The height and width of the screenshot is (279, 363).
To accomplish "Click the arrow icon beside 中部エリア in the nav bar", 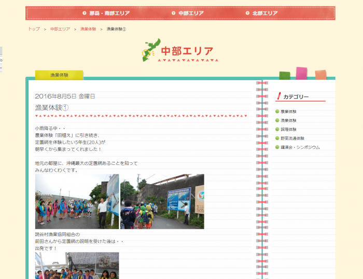I will (174, 13).
